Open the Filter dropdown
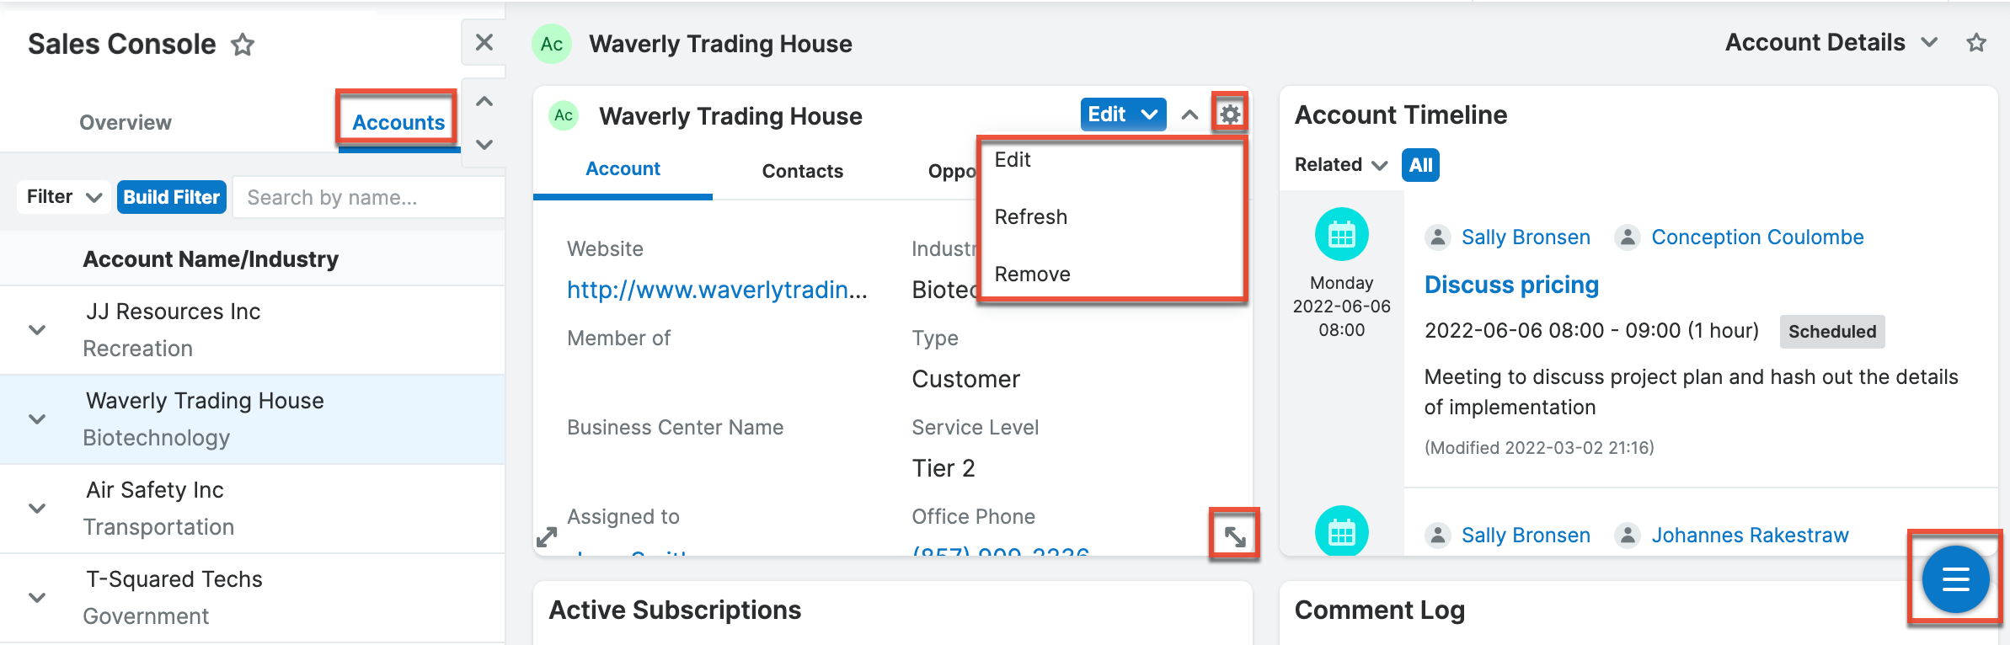The image size is (2010, 645). point(62,196)
